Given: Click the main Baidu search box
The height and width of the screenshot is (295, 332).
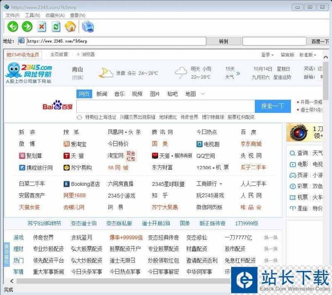Looking at the screenshot, I should coord(166,106).
